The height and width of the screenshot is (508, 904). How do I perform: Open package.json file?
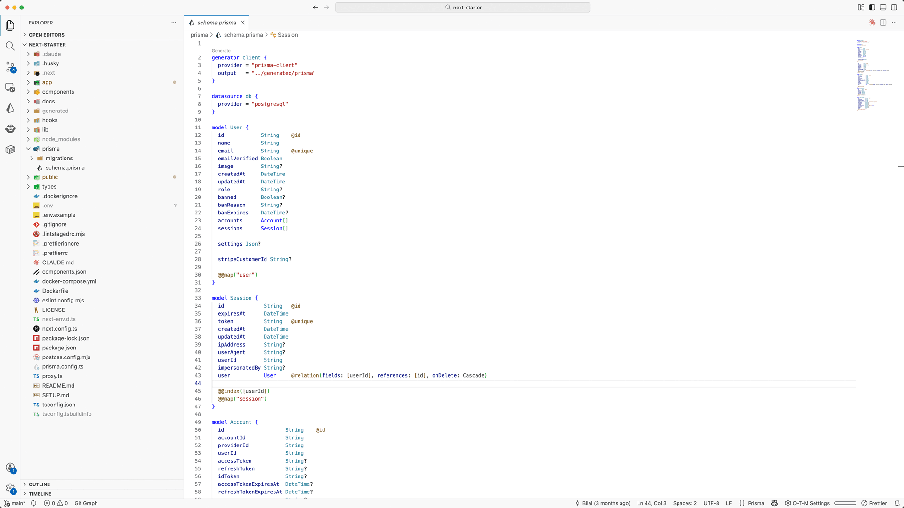click(x=59, y=348)
